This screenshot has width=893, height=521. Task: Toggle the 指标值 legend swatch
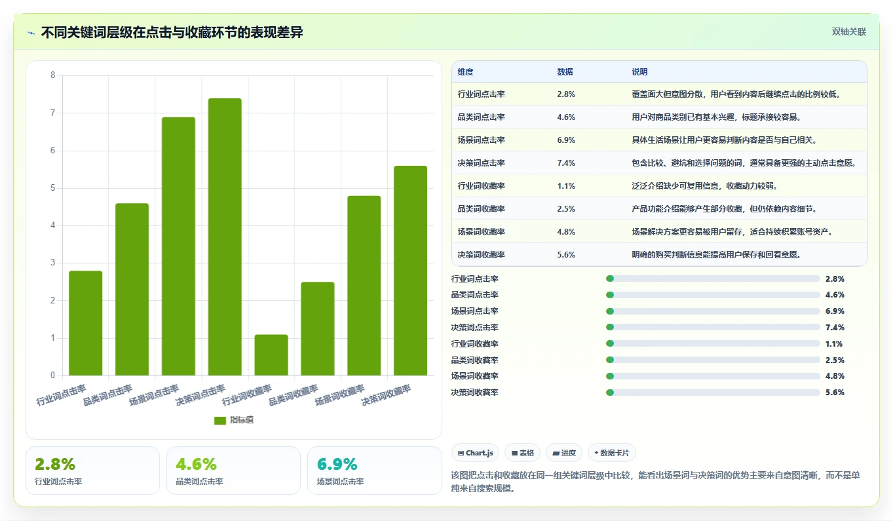tap(220, 420)
